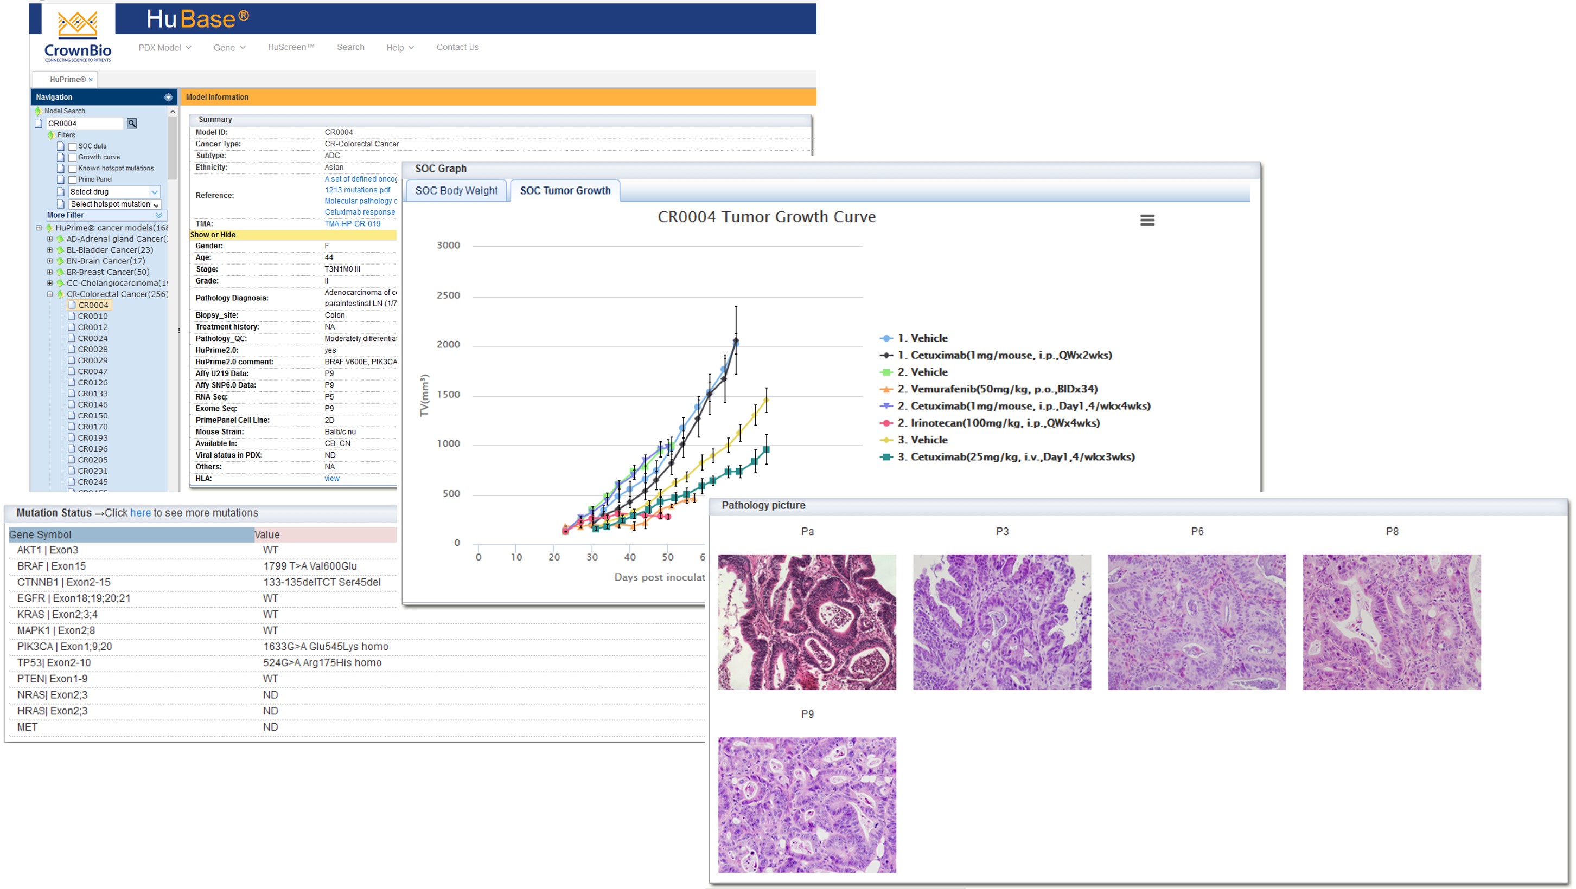Check the Growth curve filter

[x=73, y=158]
